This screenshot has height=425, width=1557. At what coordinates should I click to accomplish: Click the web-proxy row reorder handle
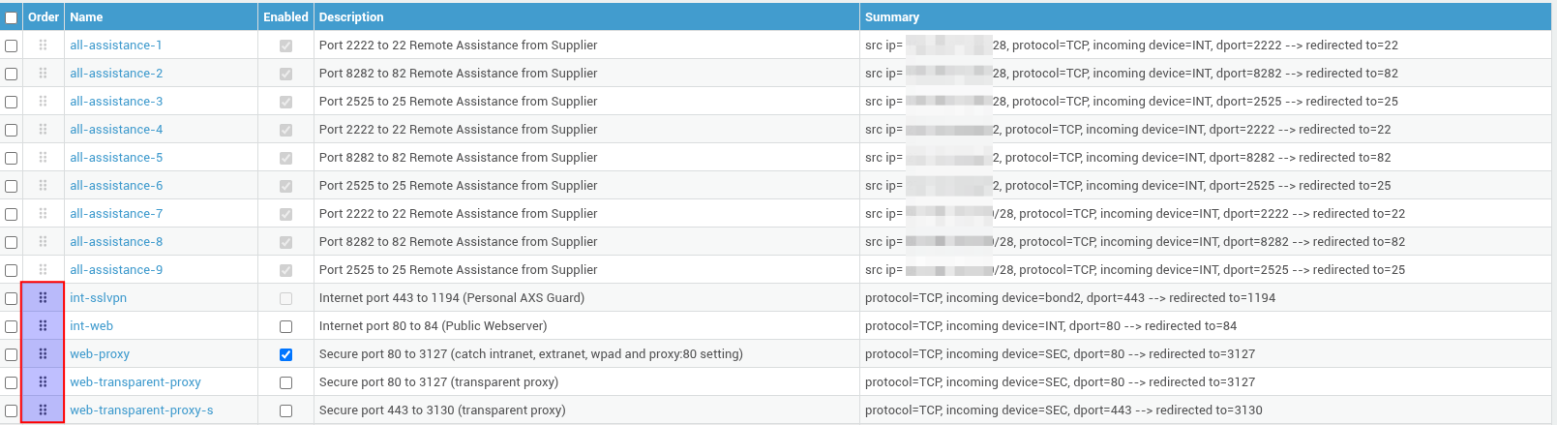(43, 354)
